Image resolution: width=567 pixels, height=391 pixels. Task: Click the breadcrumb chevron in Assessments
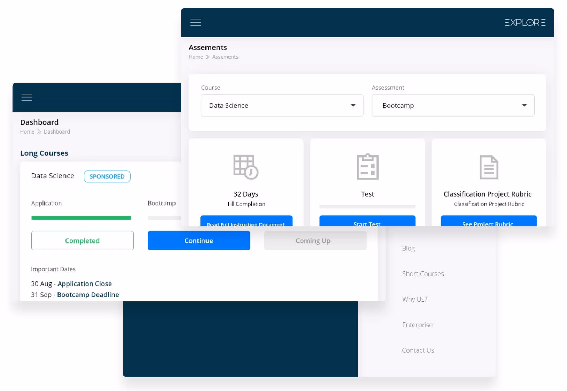[208, 57]
